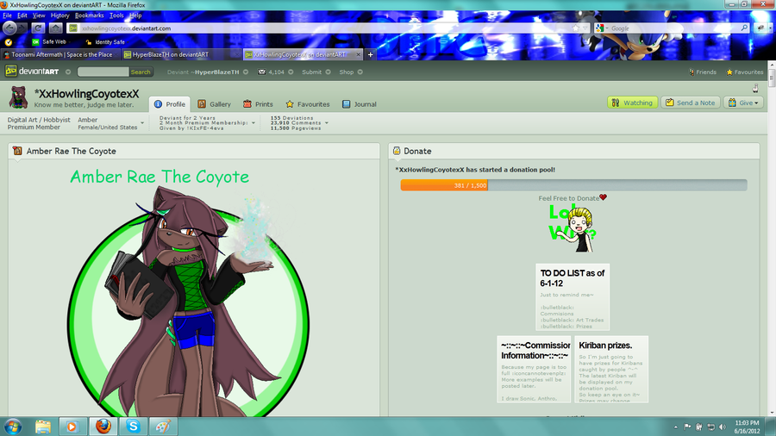Viewport: 776px width, 436px height.
Task: Bookmark this page with the star icon
Action: coord(576,28)
